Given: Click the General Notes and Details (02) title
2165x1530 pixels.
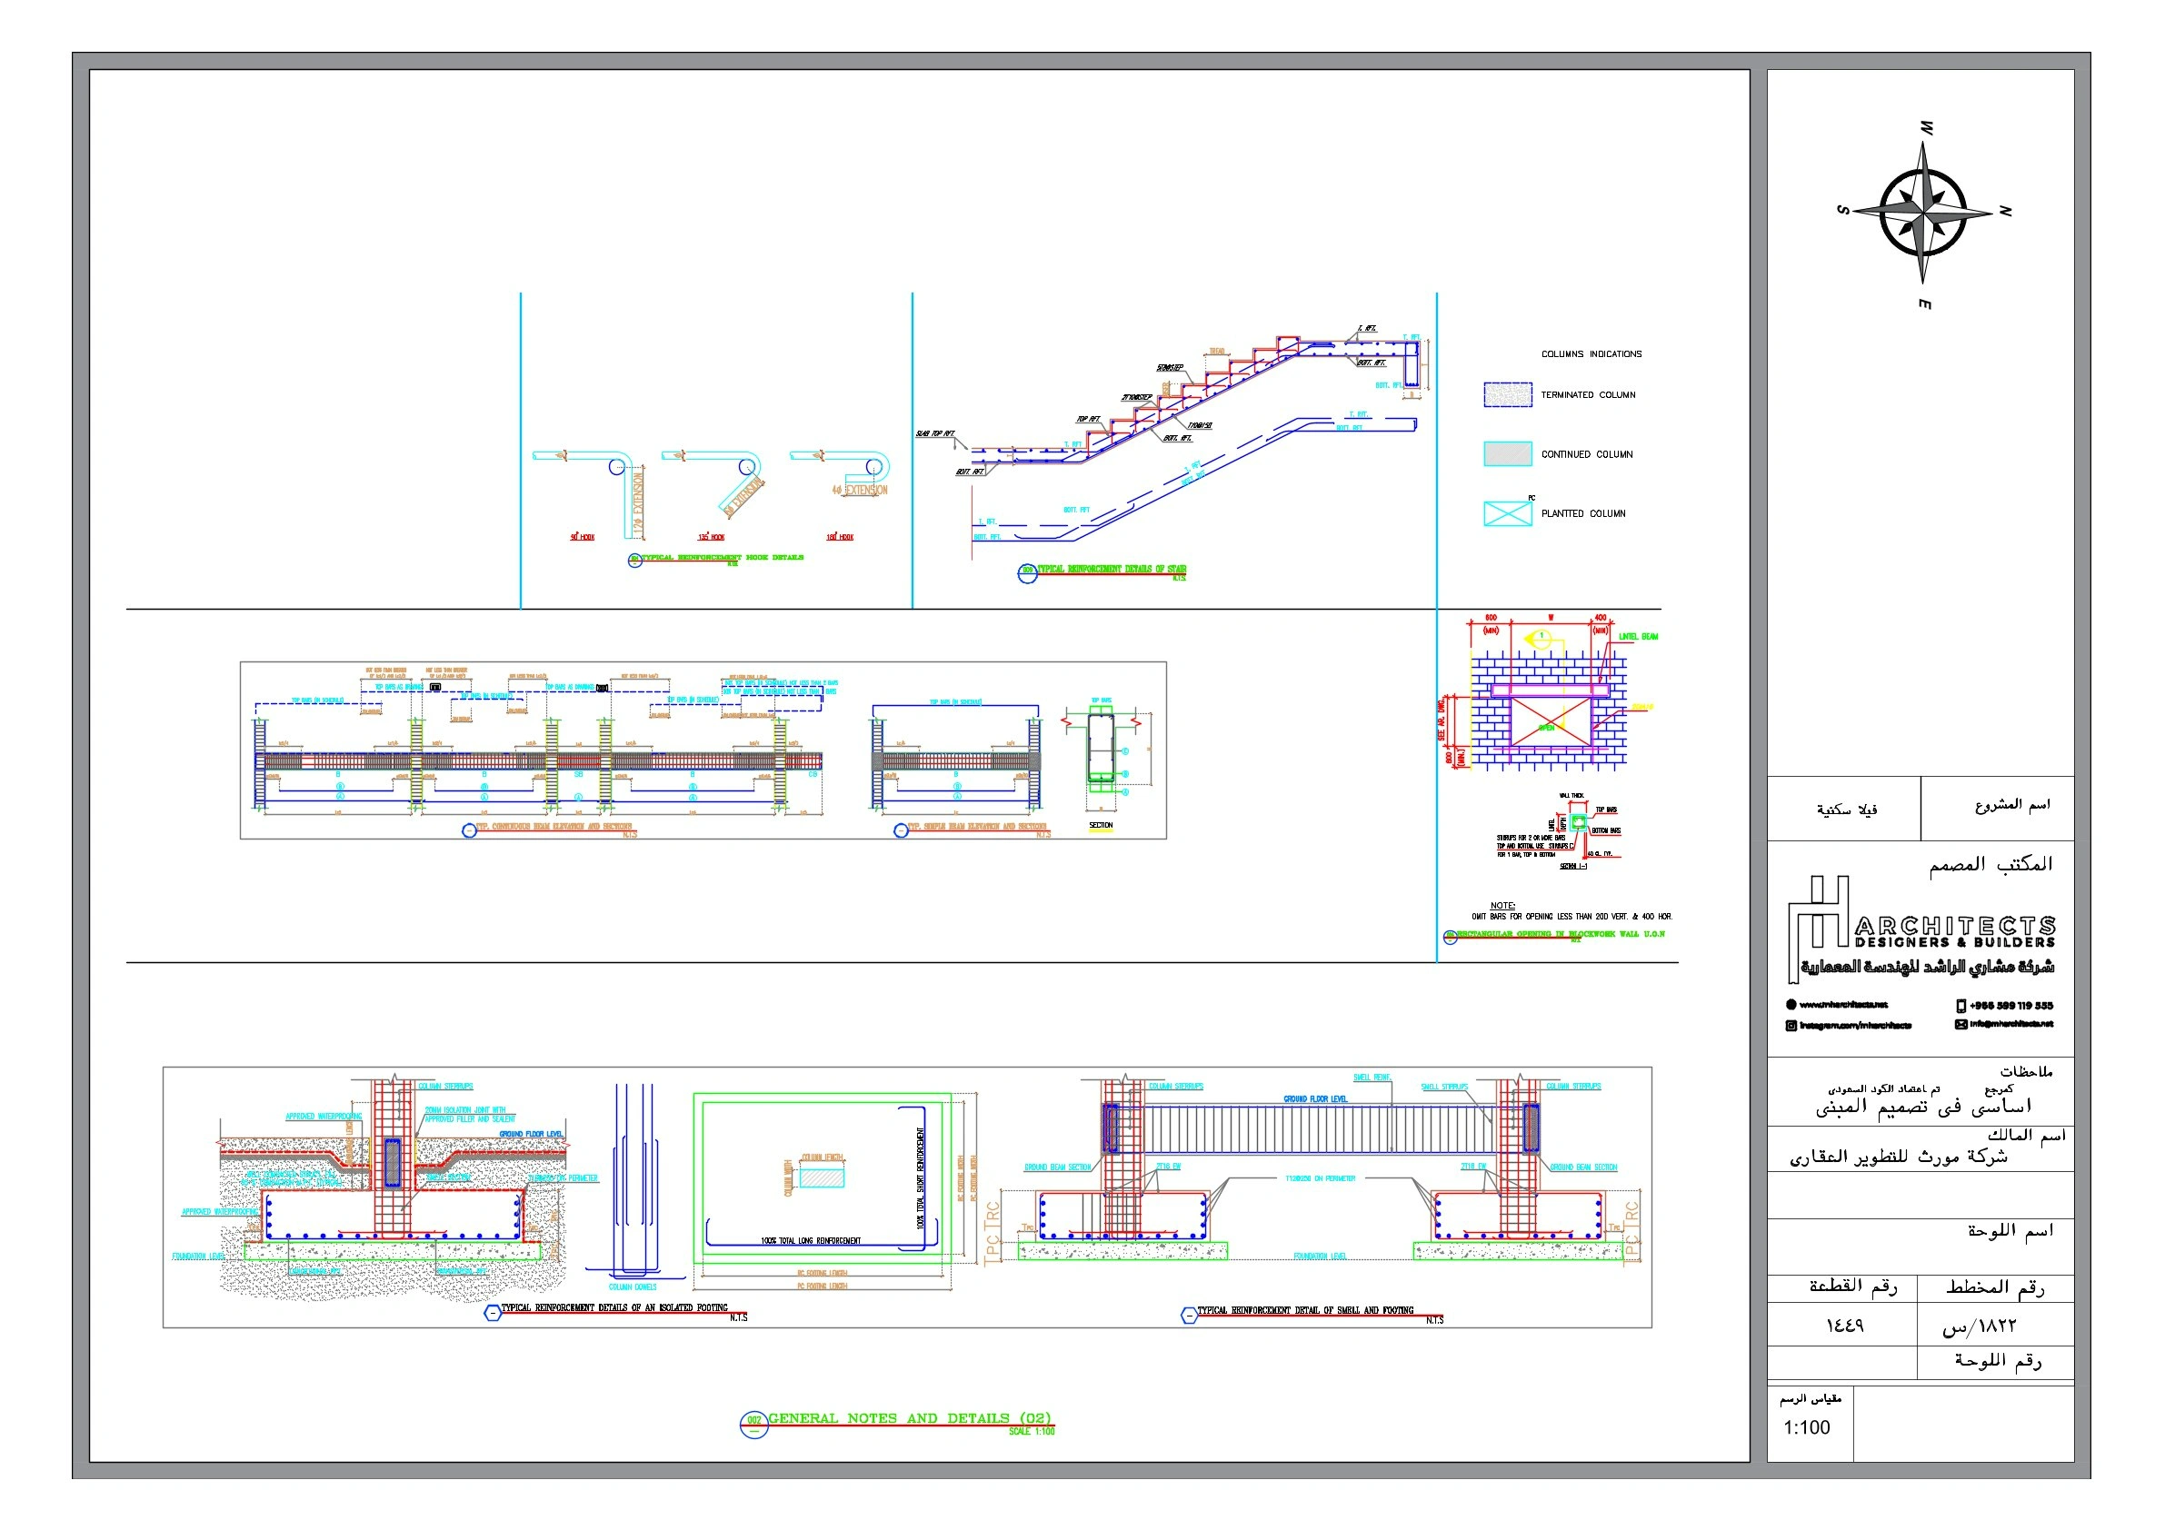Looking at the screenshot, I should point(908,1419).
